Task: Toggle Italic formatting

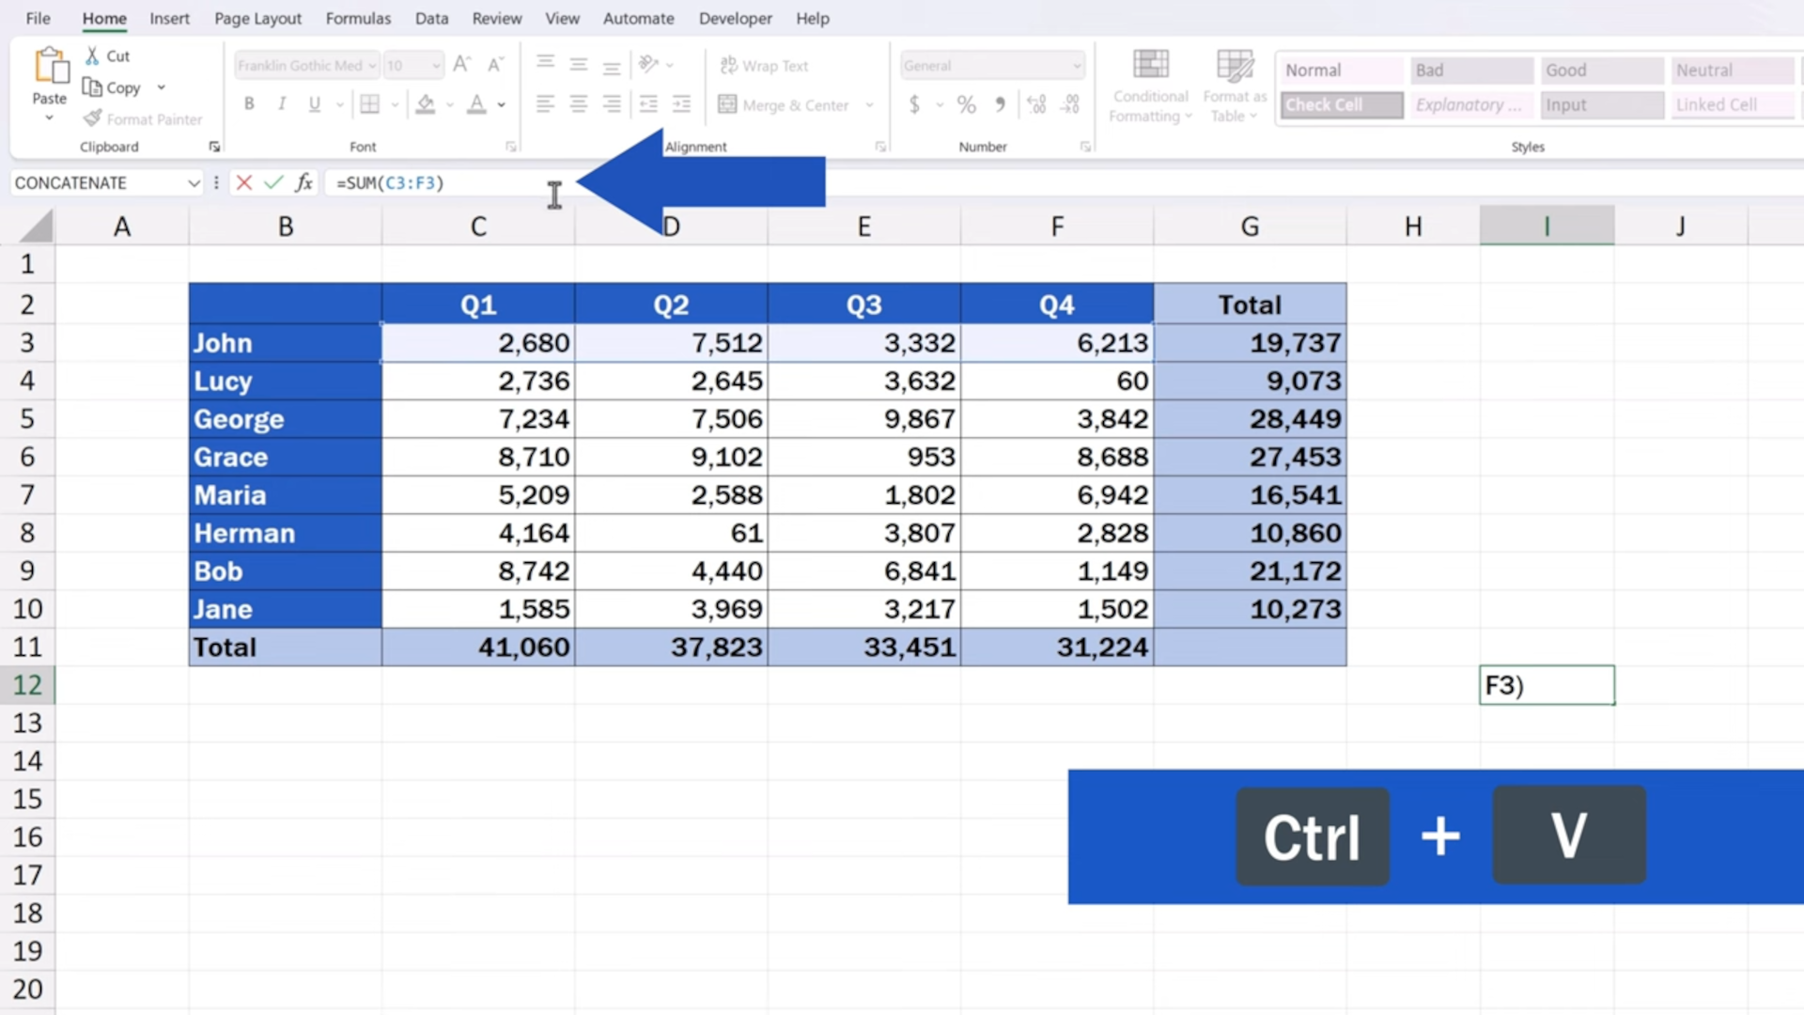Action: pos(282,104)
